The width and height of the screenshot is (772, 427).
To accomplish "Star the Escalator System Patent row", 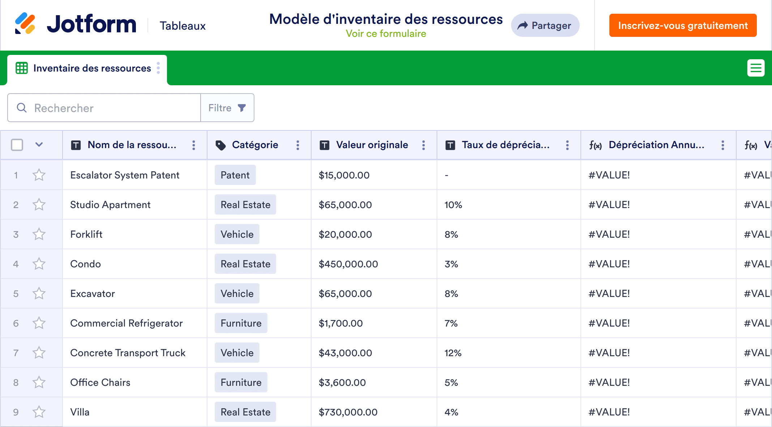I will pyautogui.click(x=39, y=175).
